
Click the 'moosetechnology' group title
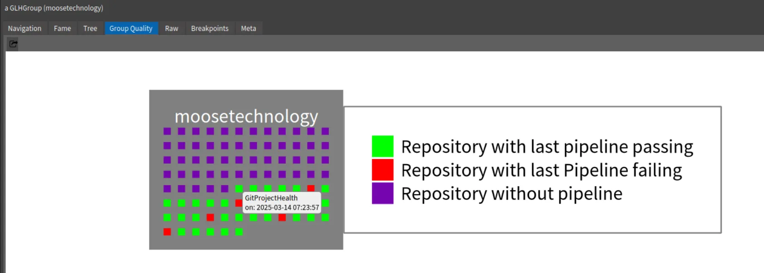246,117
